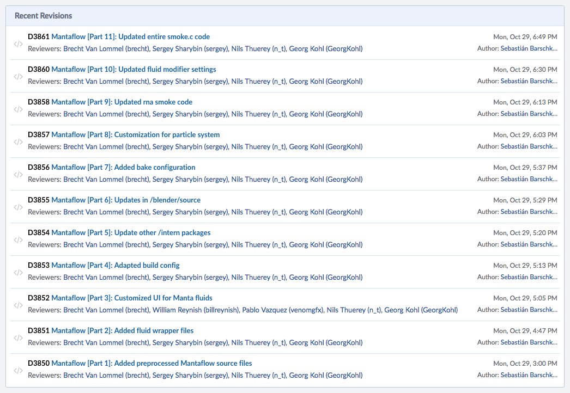Open author Sebastián Barschk on D3857 row
Screen dimensions: 570x393
(x=529, y=146)
